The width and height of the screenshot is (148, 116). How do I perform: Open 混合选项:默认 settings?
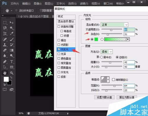66,21
